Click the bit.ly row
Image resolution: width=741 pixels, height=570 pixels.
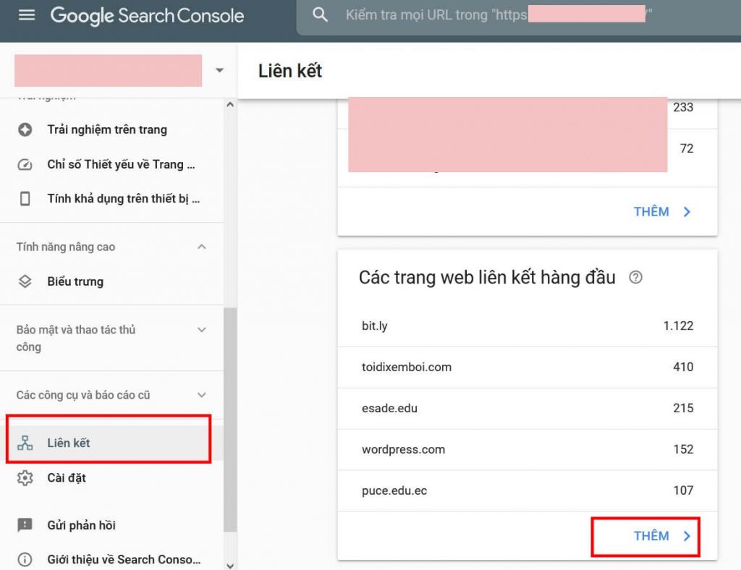click(528, 326)
